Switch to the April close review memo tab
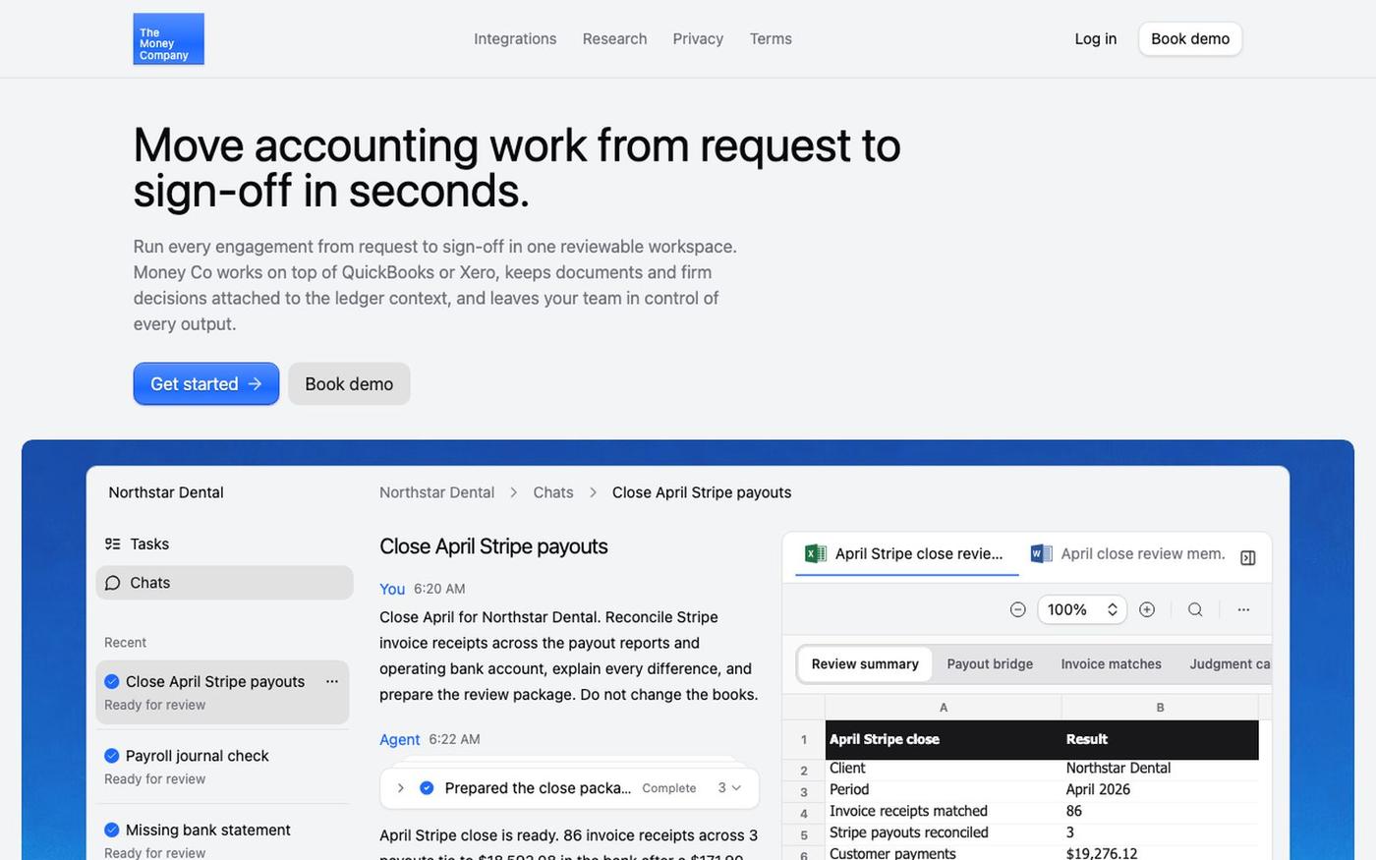1376x860 pixels. (1128, 554)
